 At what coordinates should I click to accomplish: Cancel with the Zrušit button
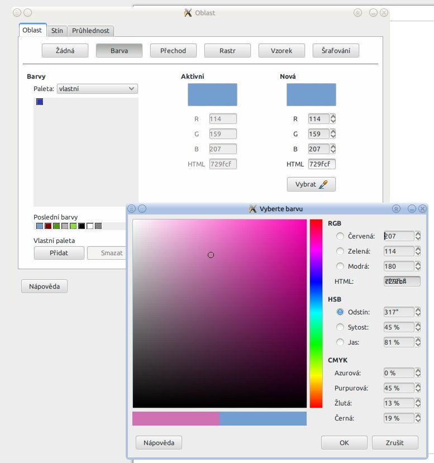pos(395,443)
